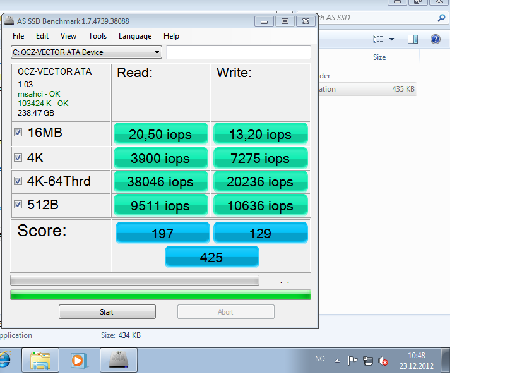The width and height of the screenshot is (505, 379).
Task: Close the AS SSD Benchmark window
Action: coord(306,21)
